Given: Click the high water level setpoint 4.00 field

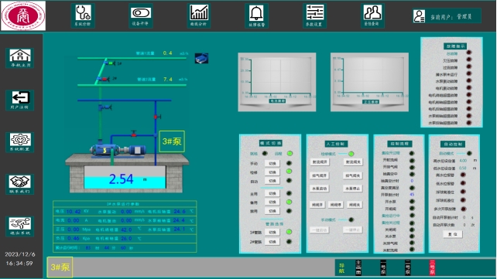Looking at the screenshot, I should (x=463, y=161).
